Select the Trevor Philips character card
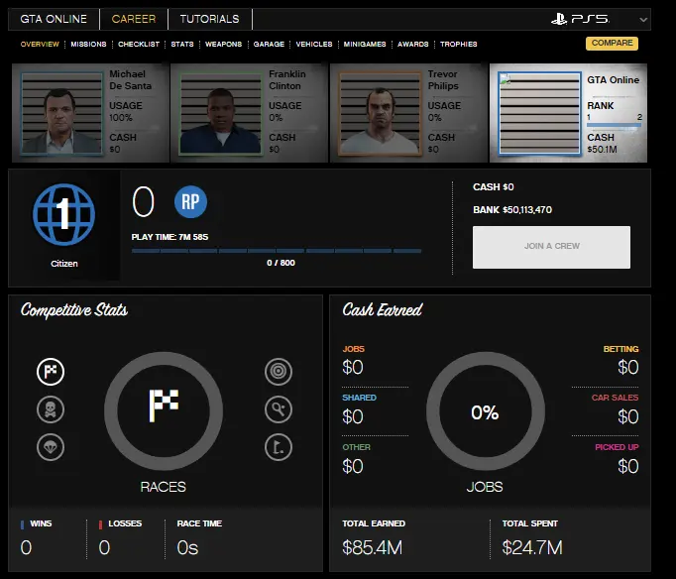Screen dimensions: 676x579 [x=407, y=113]
